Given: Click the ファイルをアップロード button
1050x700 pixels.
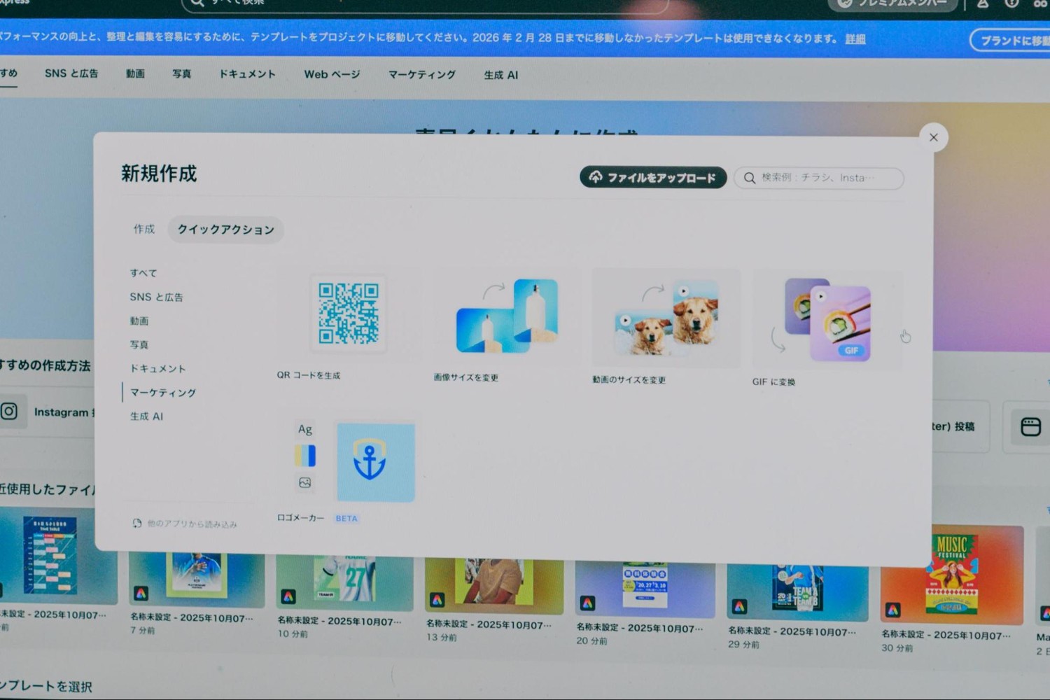Looking at the screenshot, I should 653,178.
